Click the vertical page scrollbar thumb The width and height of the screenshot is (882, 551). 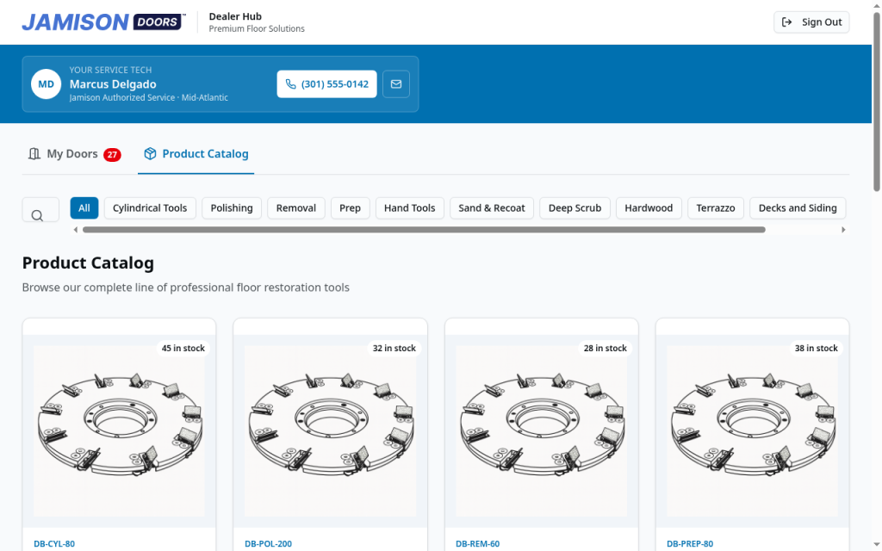pyautogui.click(x=876, y=102)
